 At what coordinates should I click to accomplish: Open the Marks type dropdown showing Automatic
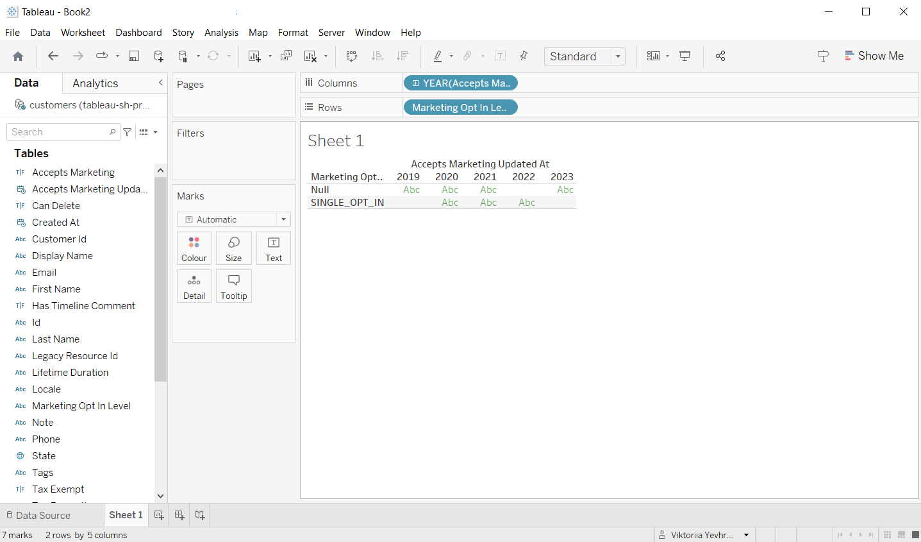click(283, 219)
